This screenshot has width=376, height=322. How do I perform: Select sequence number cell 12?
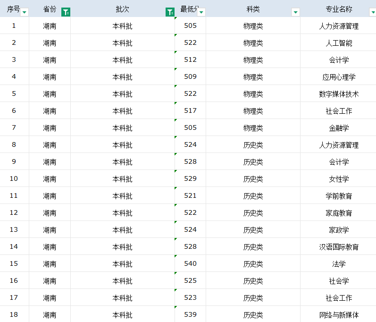tap(14, 212)
